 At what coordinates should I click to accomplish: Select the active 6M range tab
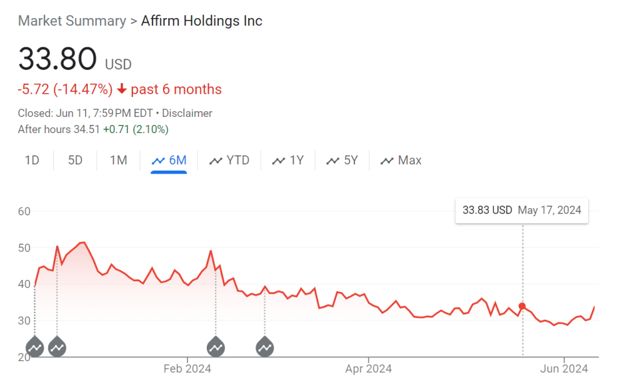(x=169, y=161)
